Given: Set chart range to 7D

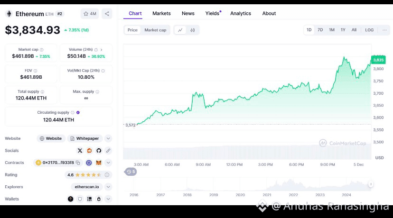Looking at the screenshot, I should coord(320,30).
